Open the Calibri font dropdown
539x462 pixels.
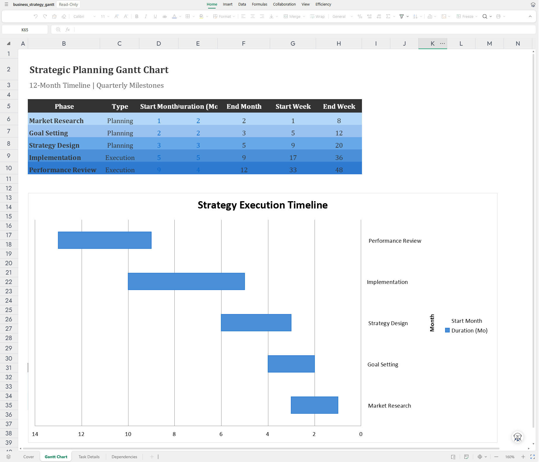click(x=84, y=16)
